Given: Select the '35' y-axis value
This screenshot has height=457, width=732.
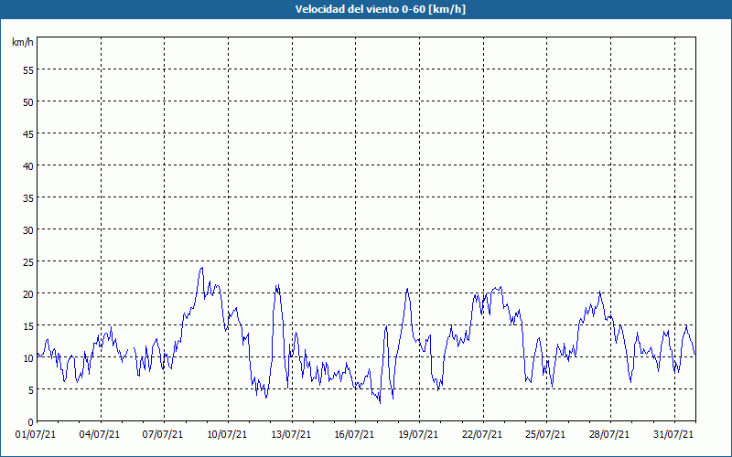Looking at the screenshot, I should point(28,197).
